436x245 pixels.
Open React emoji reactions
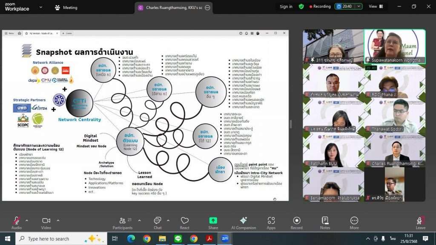[185, 223]
